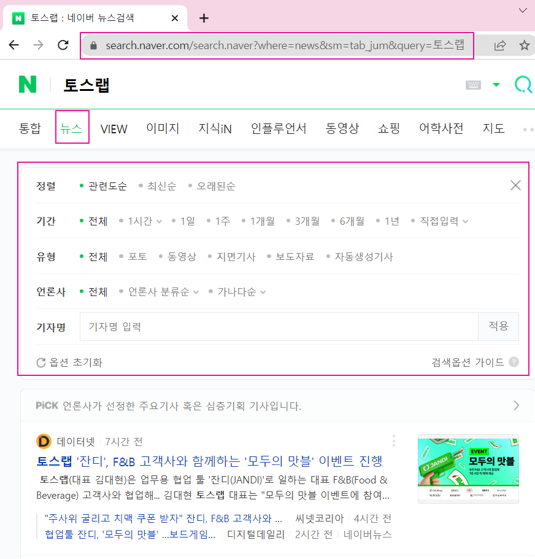Open the article more-options dots icon
Viewport: 535px width, 559px height.
393,441
